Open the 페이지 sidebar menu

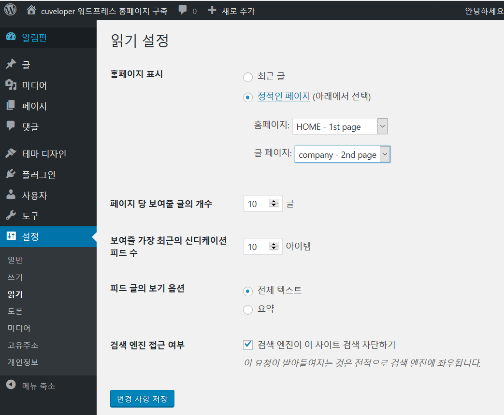pos(48,106)
